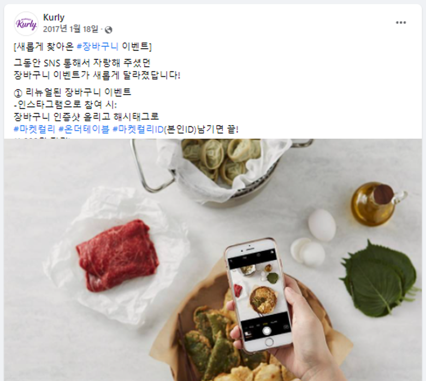426x381 pixels.
Task: Click the raw beef in the photo
Action: click(x=117, y=255)
